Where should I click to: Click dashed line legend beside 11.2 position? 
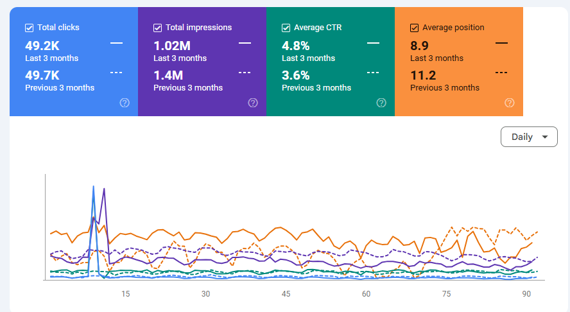501,72
